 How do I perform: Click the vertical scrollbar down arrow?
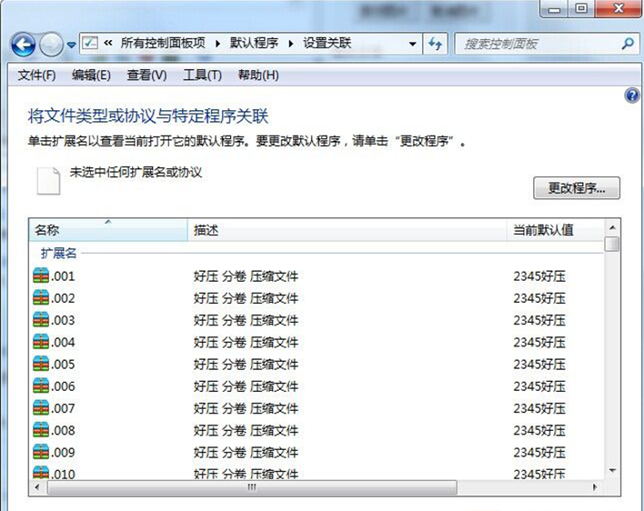coord(612,470)
